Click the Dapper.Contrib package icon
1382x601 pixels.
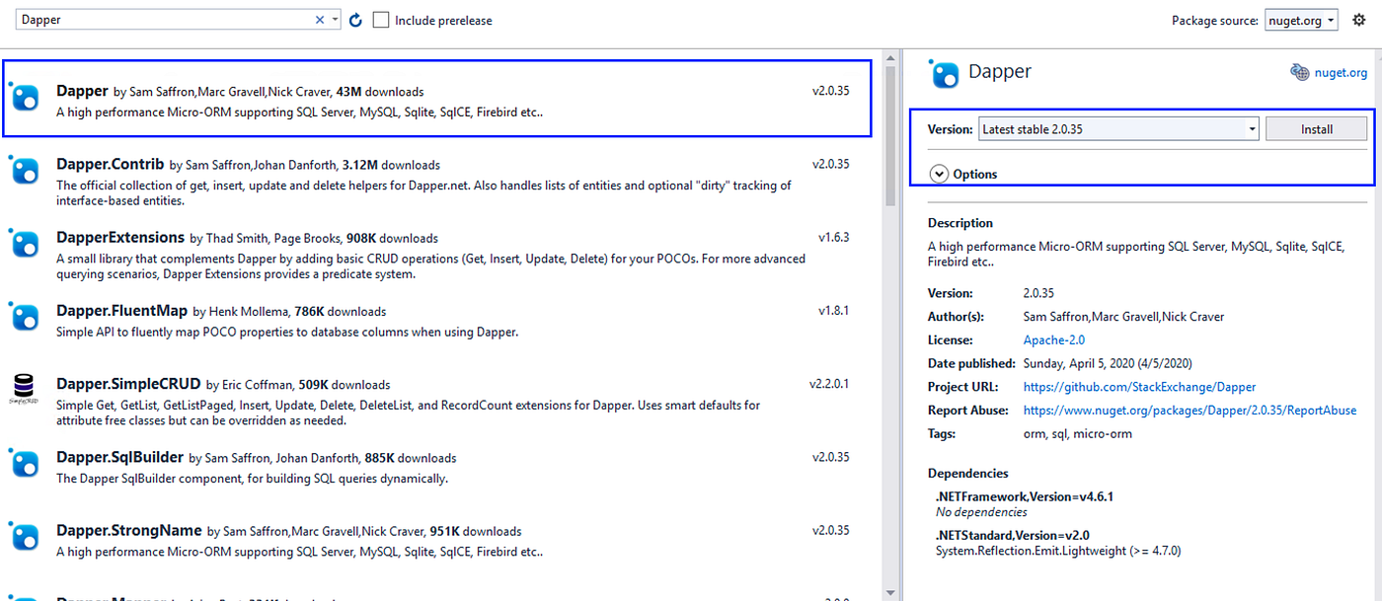(25, 171)
